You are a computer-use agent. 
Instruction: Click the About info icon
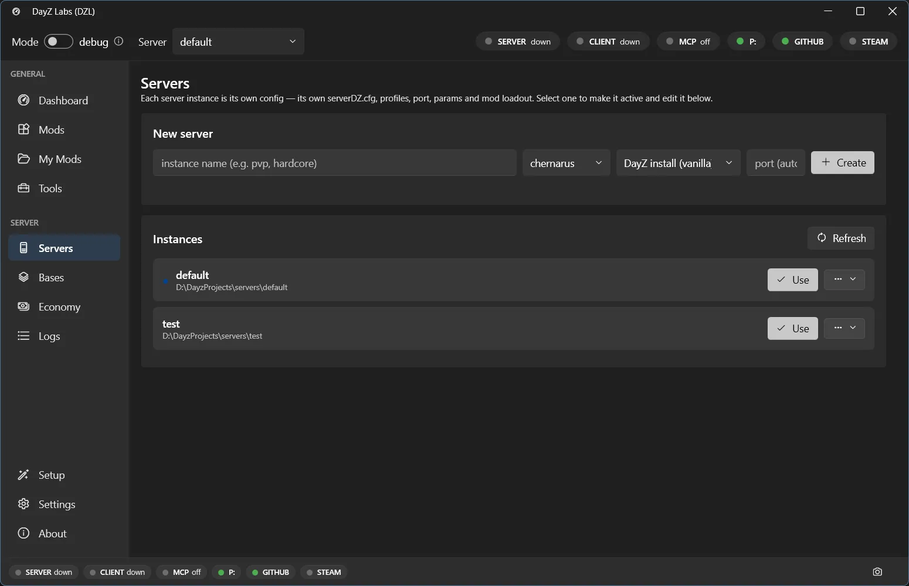tap(23, 533)
